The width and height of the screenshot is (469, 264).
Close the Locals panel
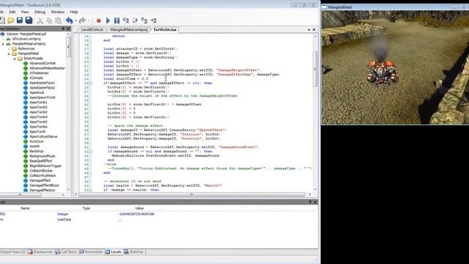pyautogui.click(x=315, y=202)
